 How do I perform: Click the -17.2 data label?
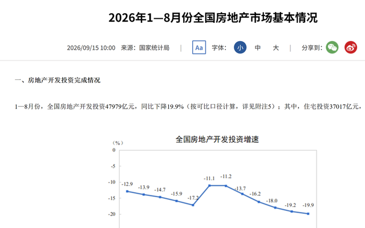point(193,198)
